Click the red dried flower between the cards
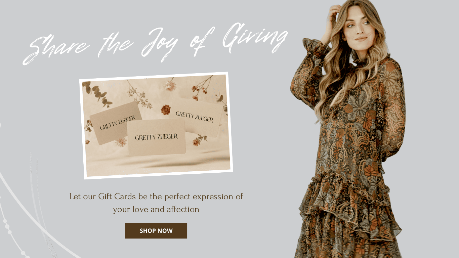The image size is (459, 258). [x=165, y=110]
